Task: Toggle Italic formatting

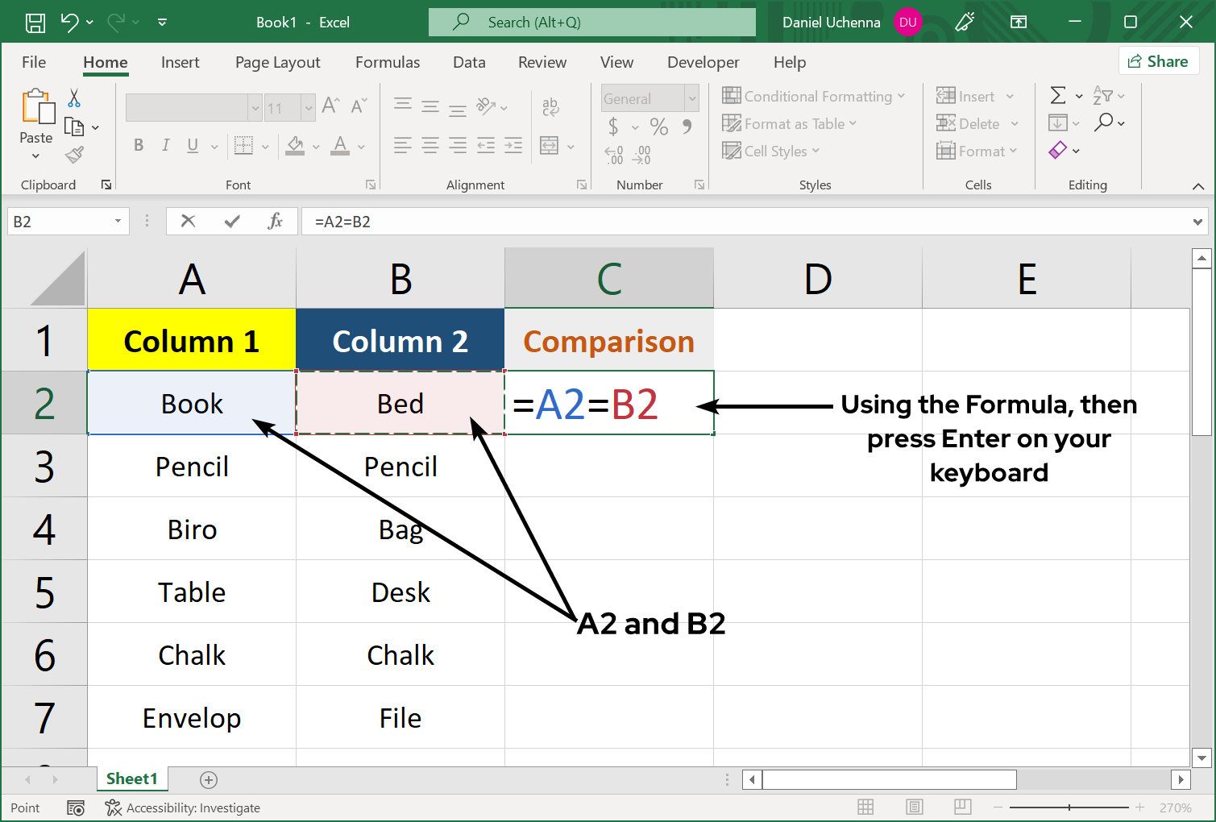Action: click(x=165, y=145)
